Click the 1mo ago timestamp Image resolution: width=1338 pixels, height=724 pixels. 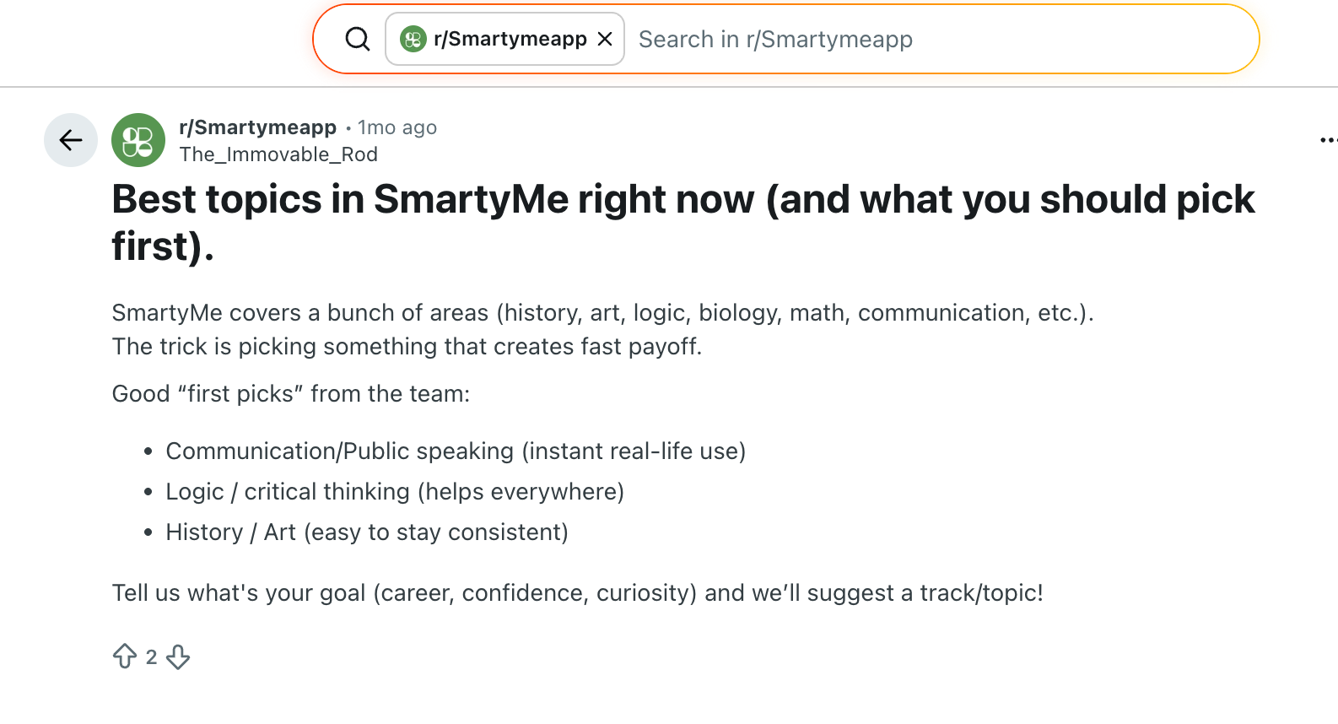click(x=397, y=127)
